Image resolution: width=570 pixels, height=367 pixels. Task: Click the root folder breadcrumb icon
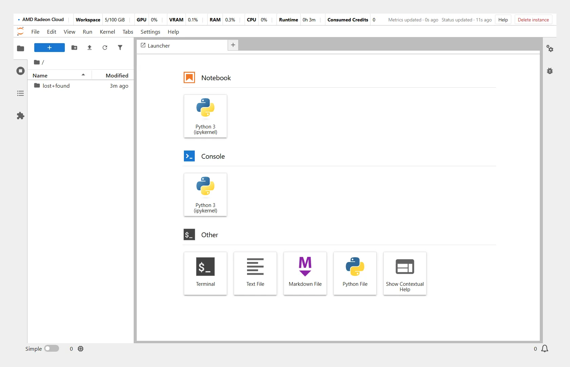[37, 62]
